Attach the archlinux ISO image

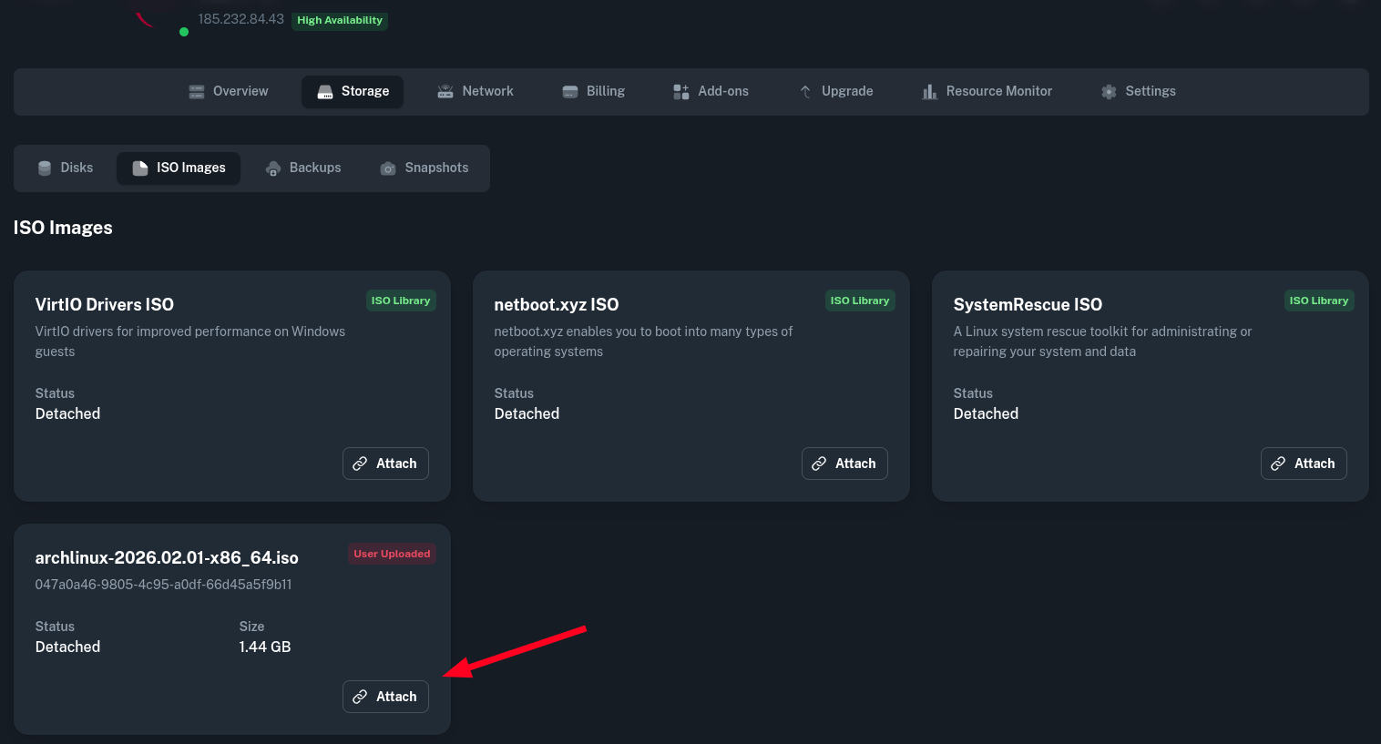pyautogui.click(x=385, y=697)
